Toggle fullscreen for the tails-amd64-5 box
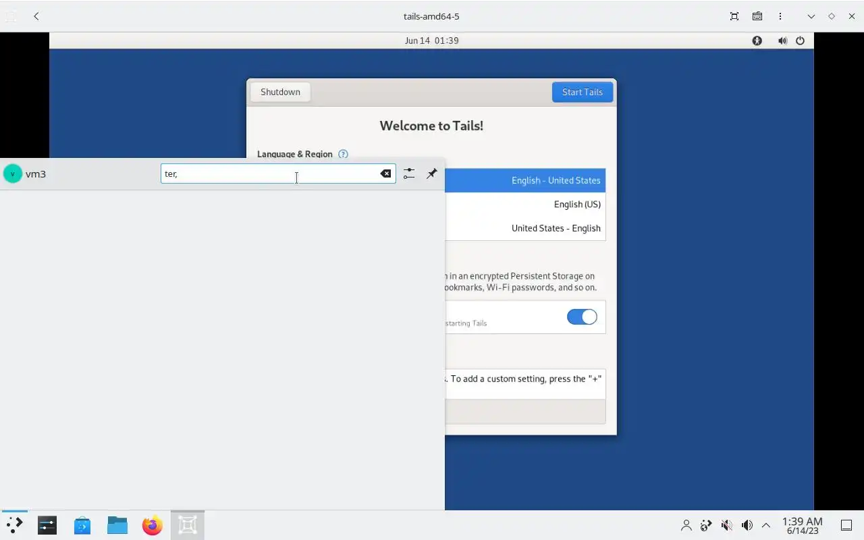The height and width of the screenshot is (540, 864). click(734, 16)
